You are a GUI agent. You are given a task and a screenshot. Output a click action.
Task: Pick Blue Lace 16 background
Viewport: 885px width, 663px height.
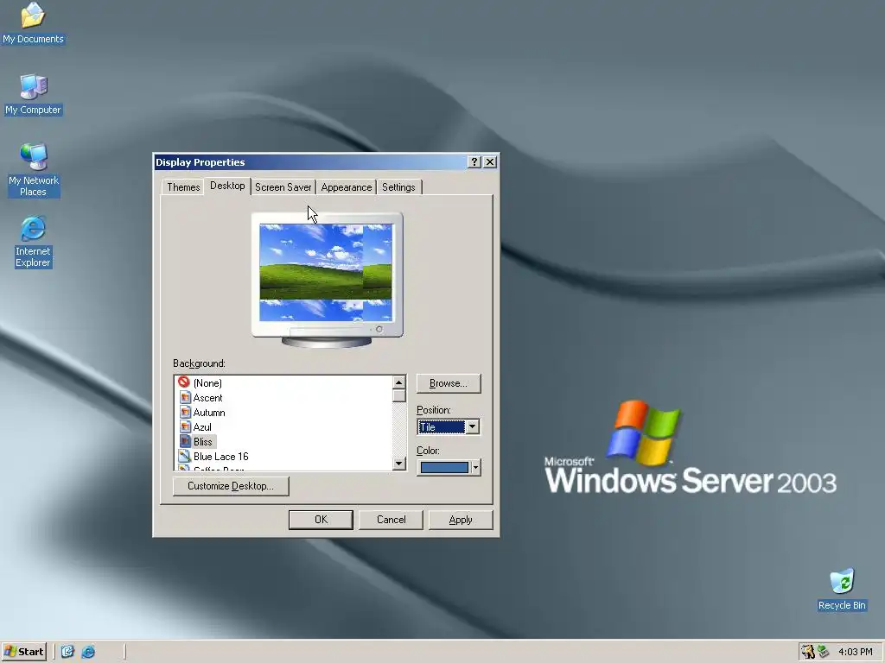[x=220, y=456]
